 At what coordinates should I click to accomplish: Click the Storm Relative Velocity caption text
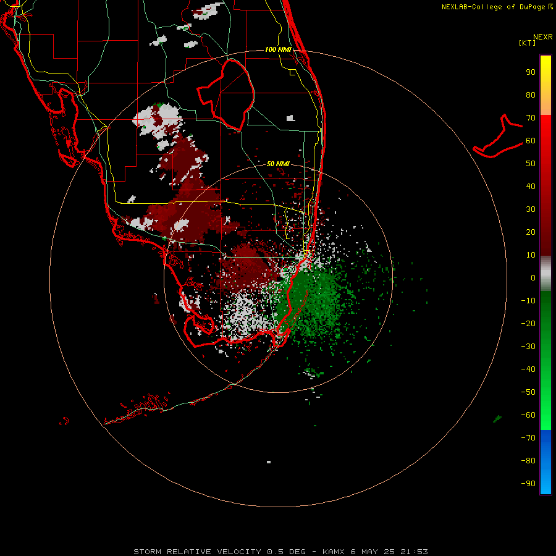tap(280, 552)
